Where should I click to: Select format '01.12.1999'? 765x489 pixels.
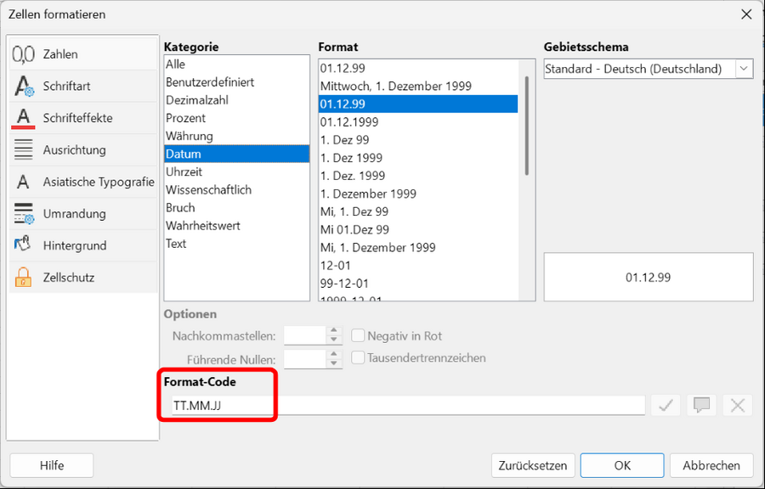(x=418, y=121)
